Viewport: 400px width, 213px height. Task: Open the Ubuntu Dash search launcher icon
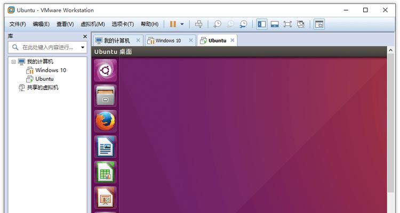tap(106, 70)
